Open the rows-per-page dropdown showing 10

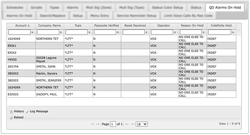tap(141, 124)
